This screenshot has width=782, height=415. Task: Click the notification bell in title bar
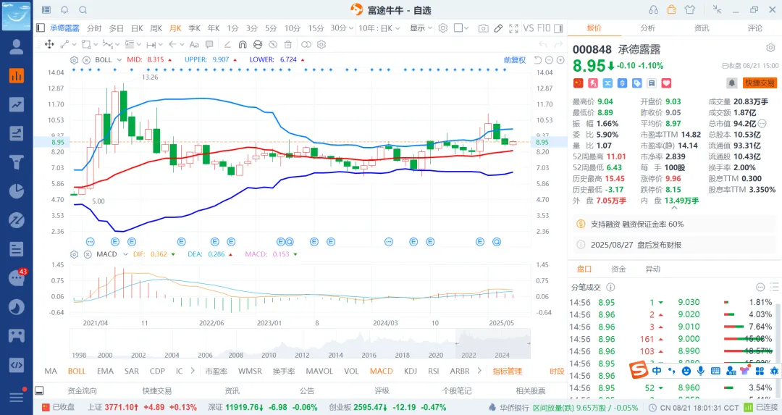tap(65, 10)
